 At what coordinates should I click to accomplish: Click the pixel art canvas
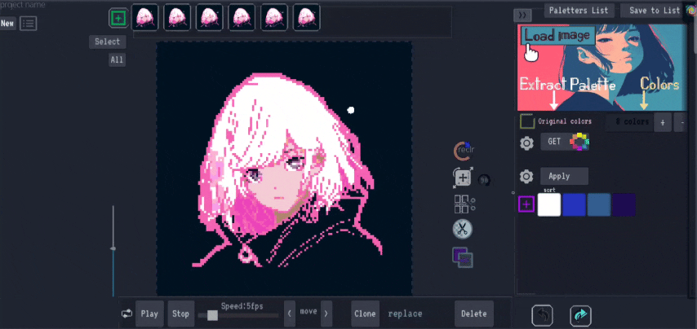coord(284,169)
